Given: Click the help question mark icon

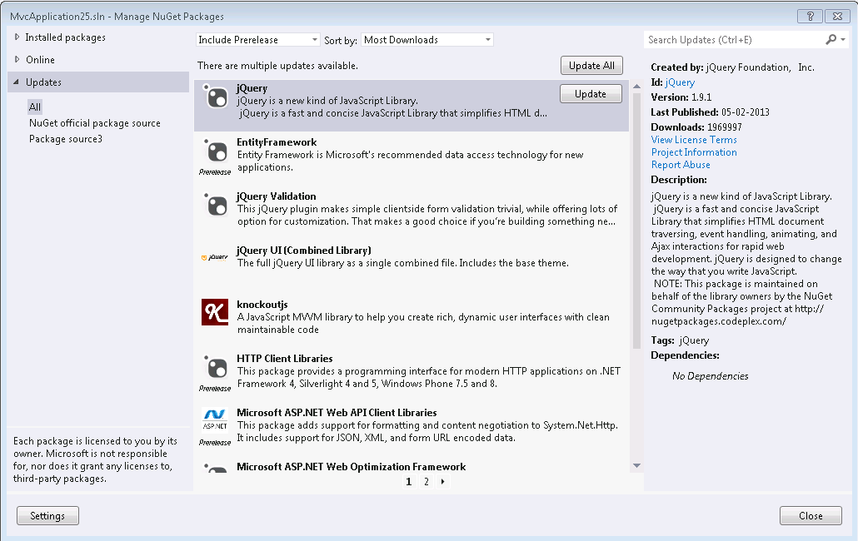Looking at the screenshot, I should coord(809,16).
